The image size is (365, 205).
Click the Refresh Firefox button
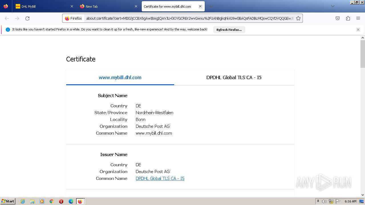tap(229, 30)
